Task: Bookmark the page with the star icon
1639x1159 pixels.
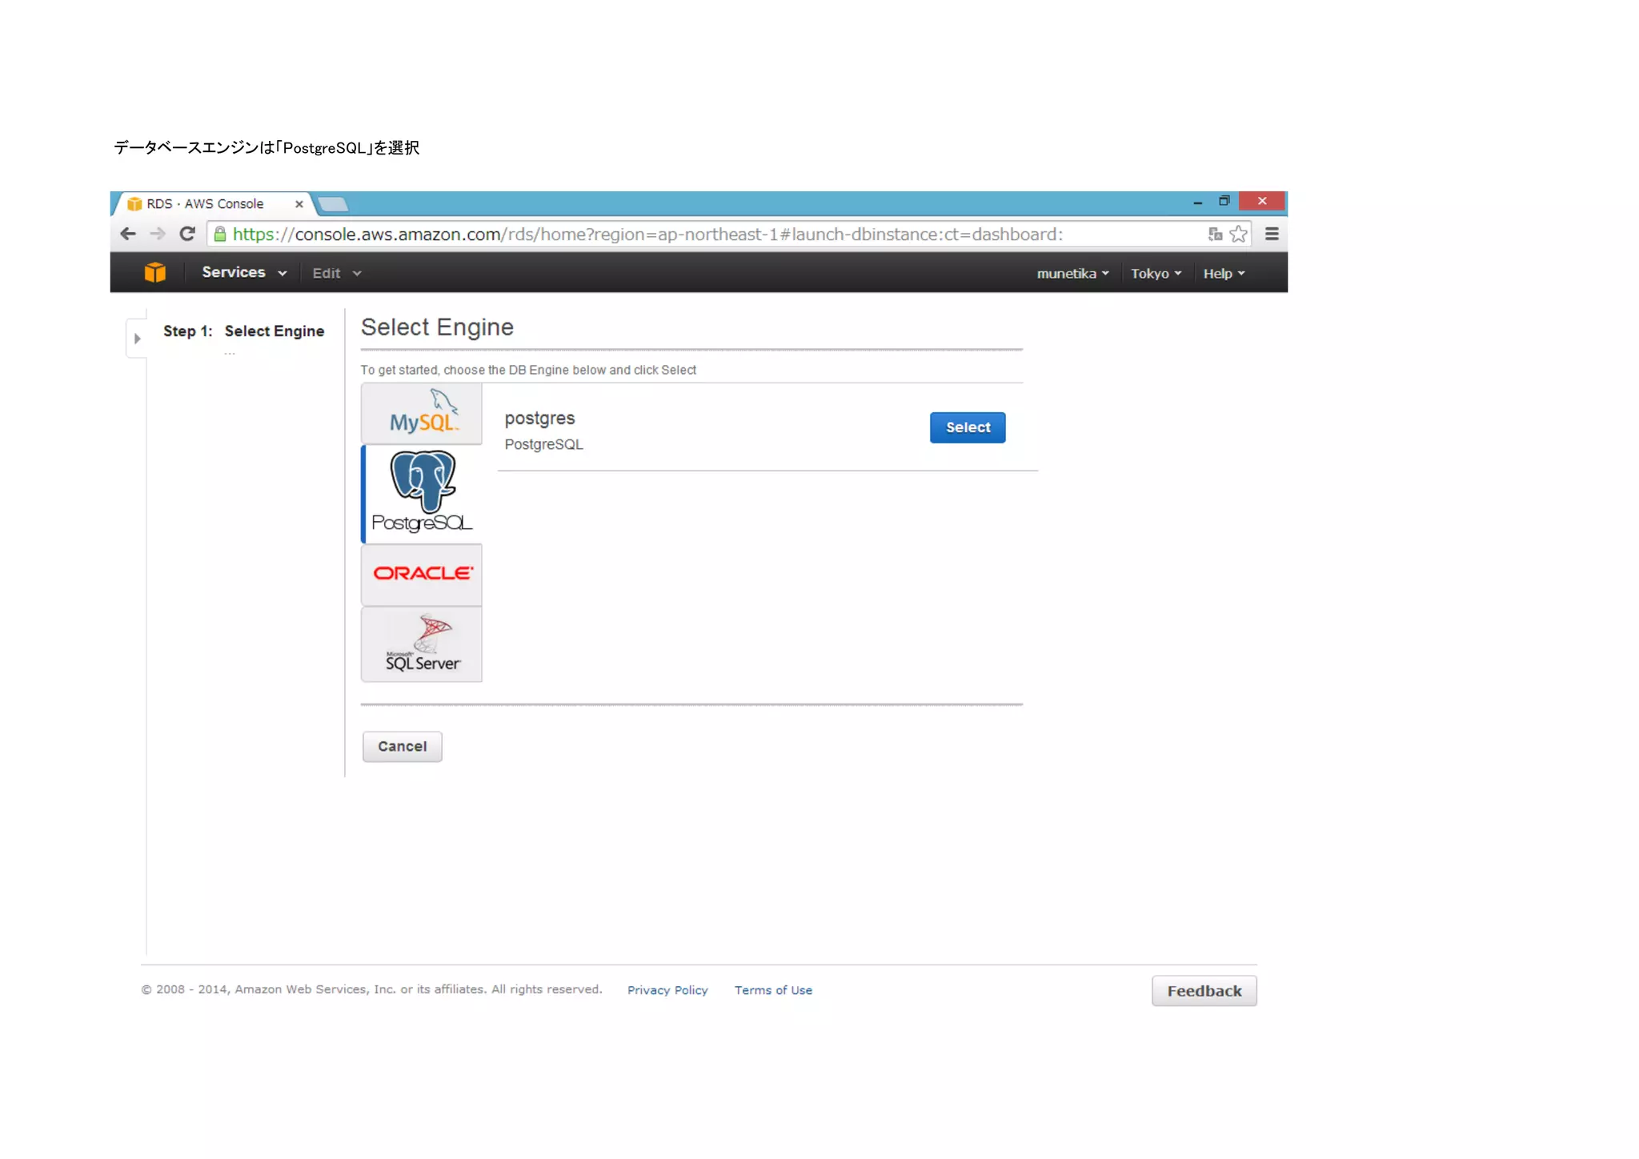Action: [x=1238, y=234]
